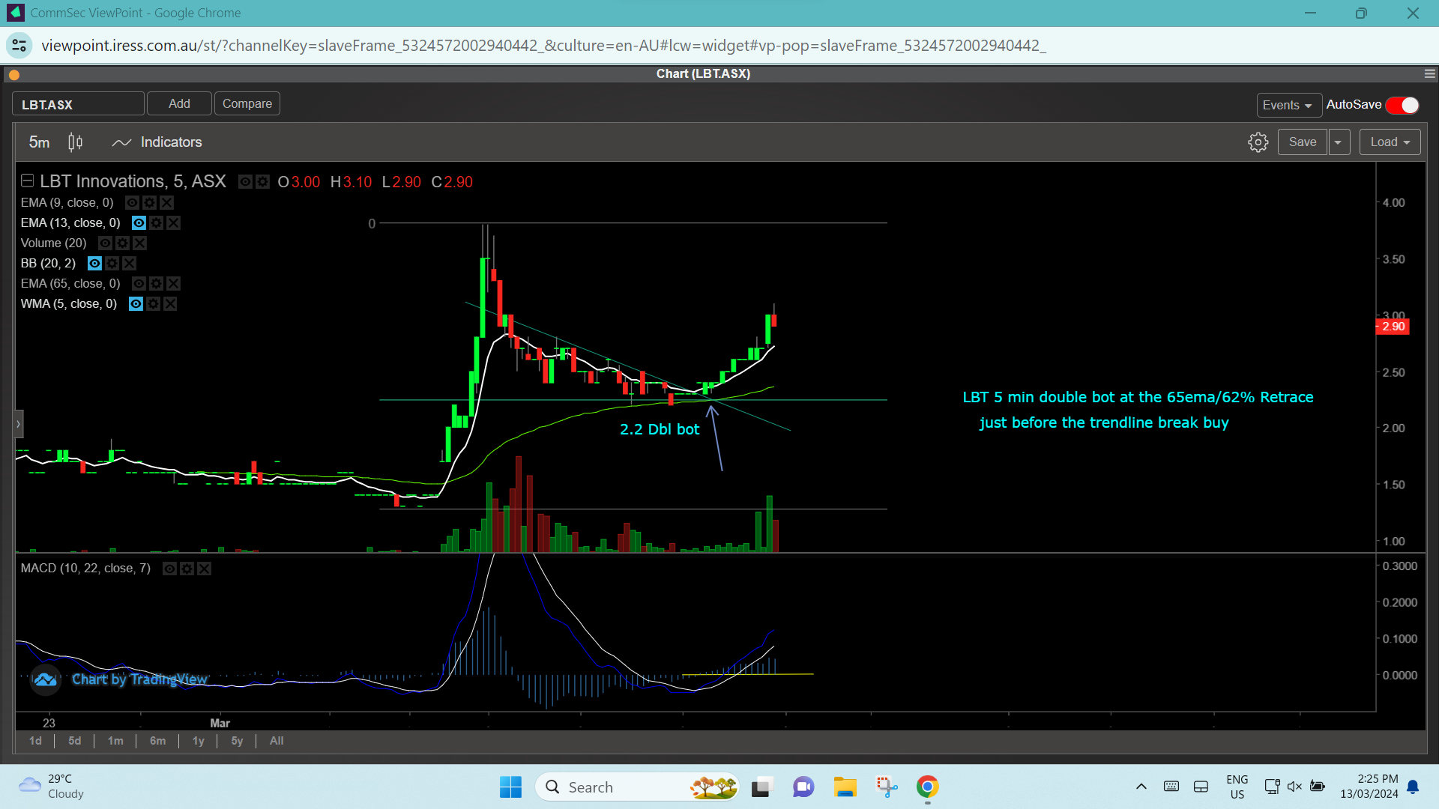Screen dimensions: 1439x809
Task: Open settings for LBT Innovations main series
Action: coord(262,182)
